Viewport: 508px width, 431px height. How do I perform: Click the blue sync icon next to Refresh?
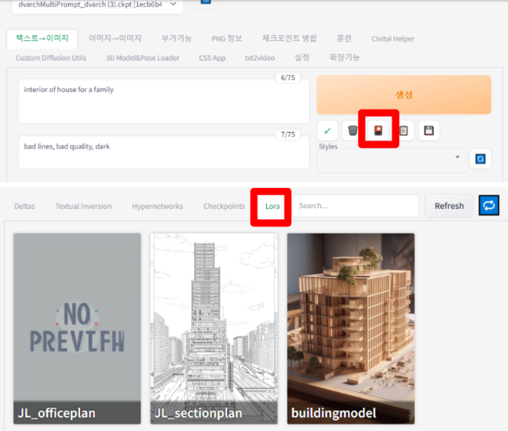pyautogui.click(x=489, y=205)
